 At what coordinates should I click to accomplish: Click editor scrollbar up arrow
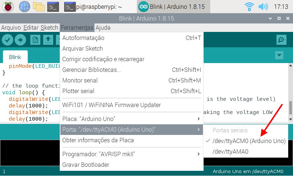[x=290, y=66]
